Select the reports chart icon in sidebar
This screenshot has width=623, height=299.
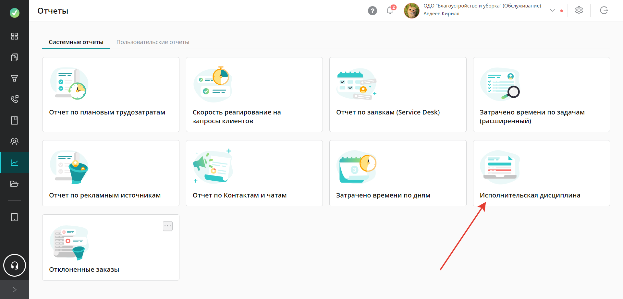click(x=15, y=162)
